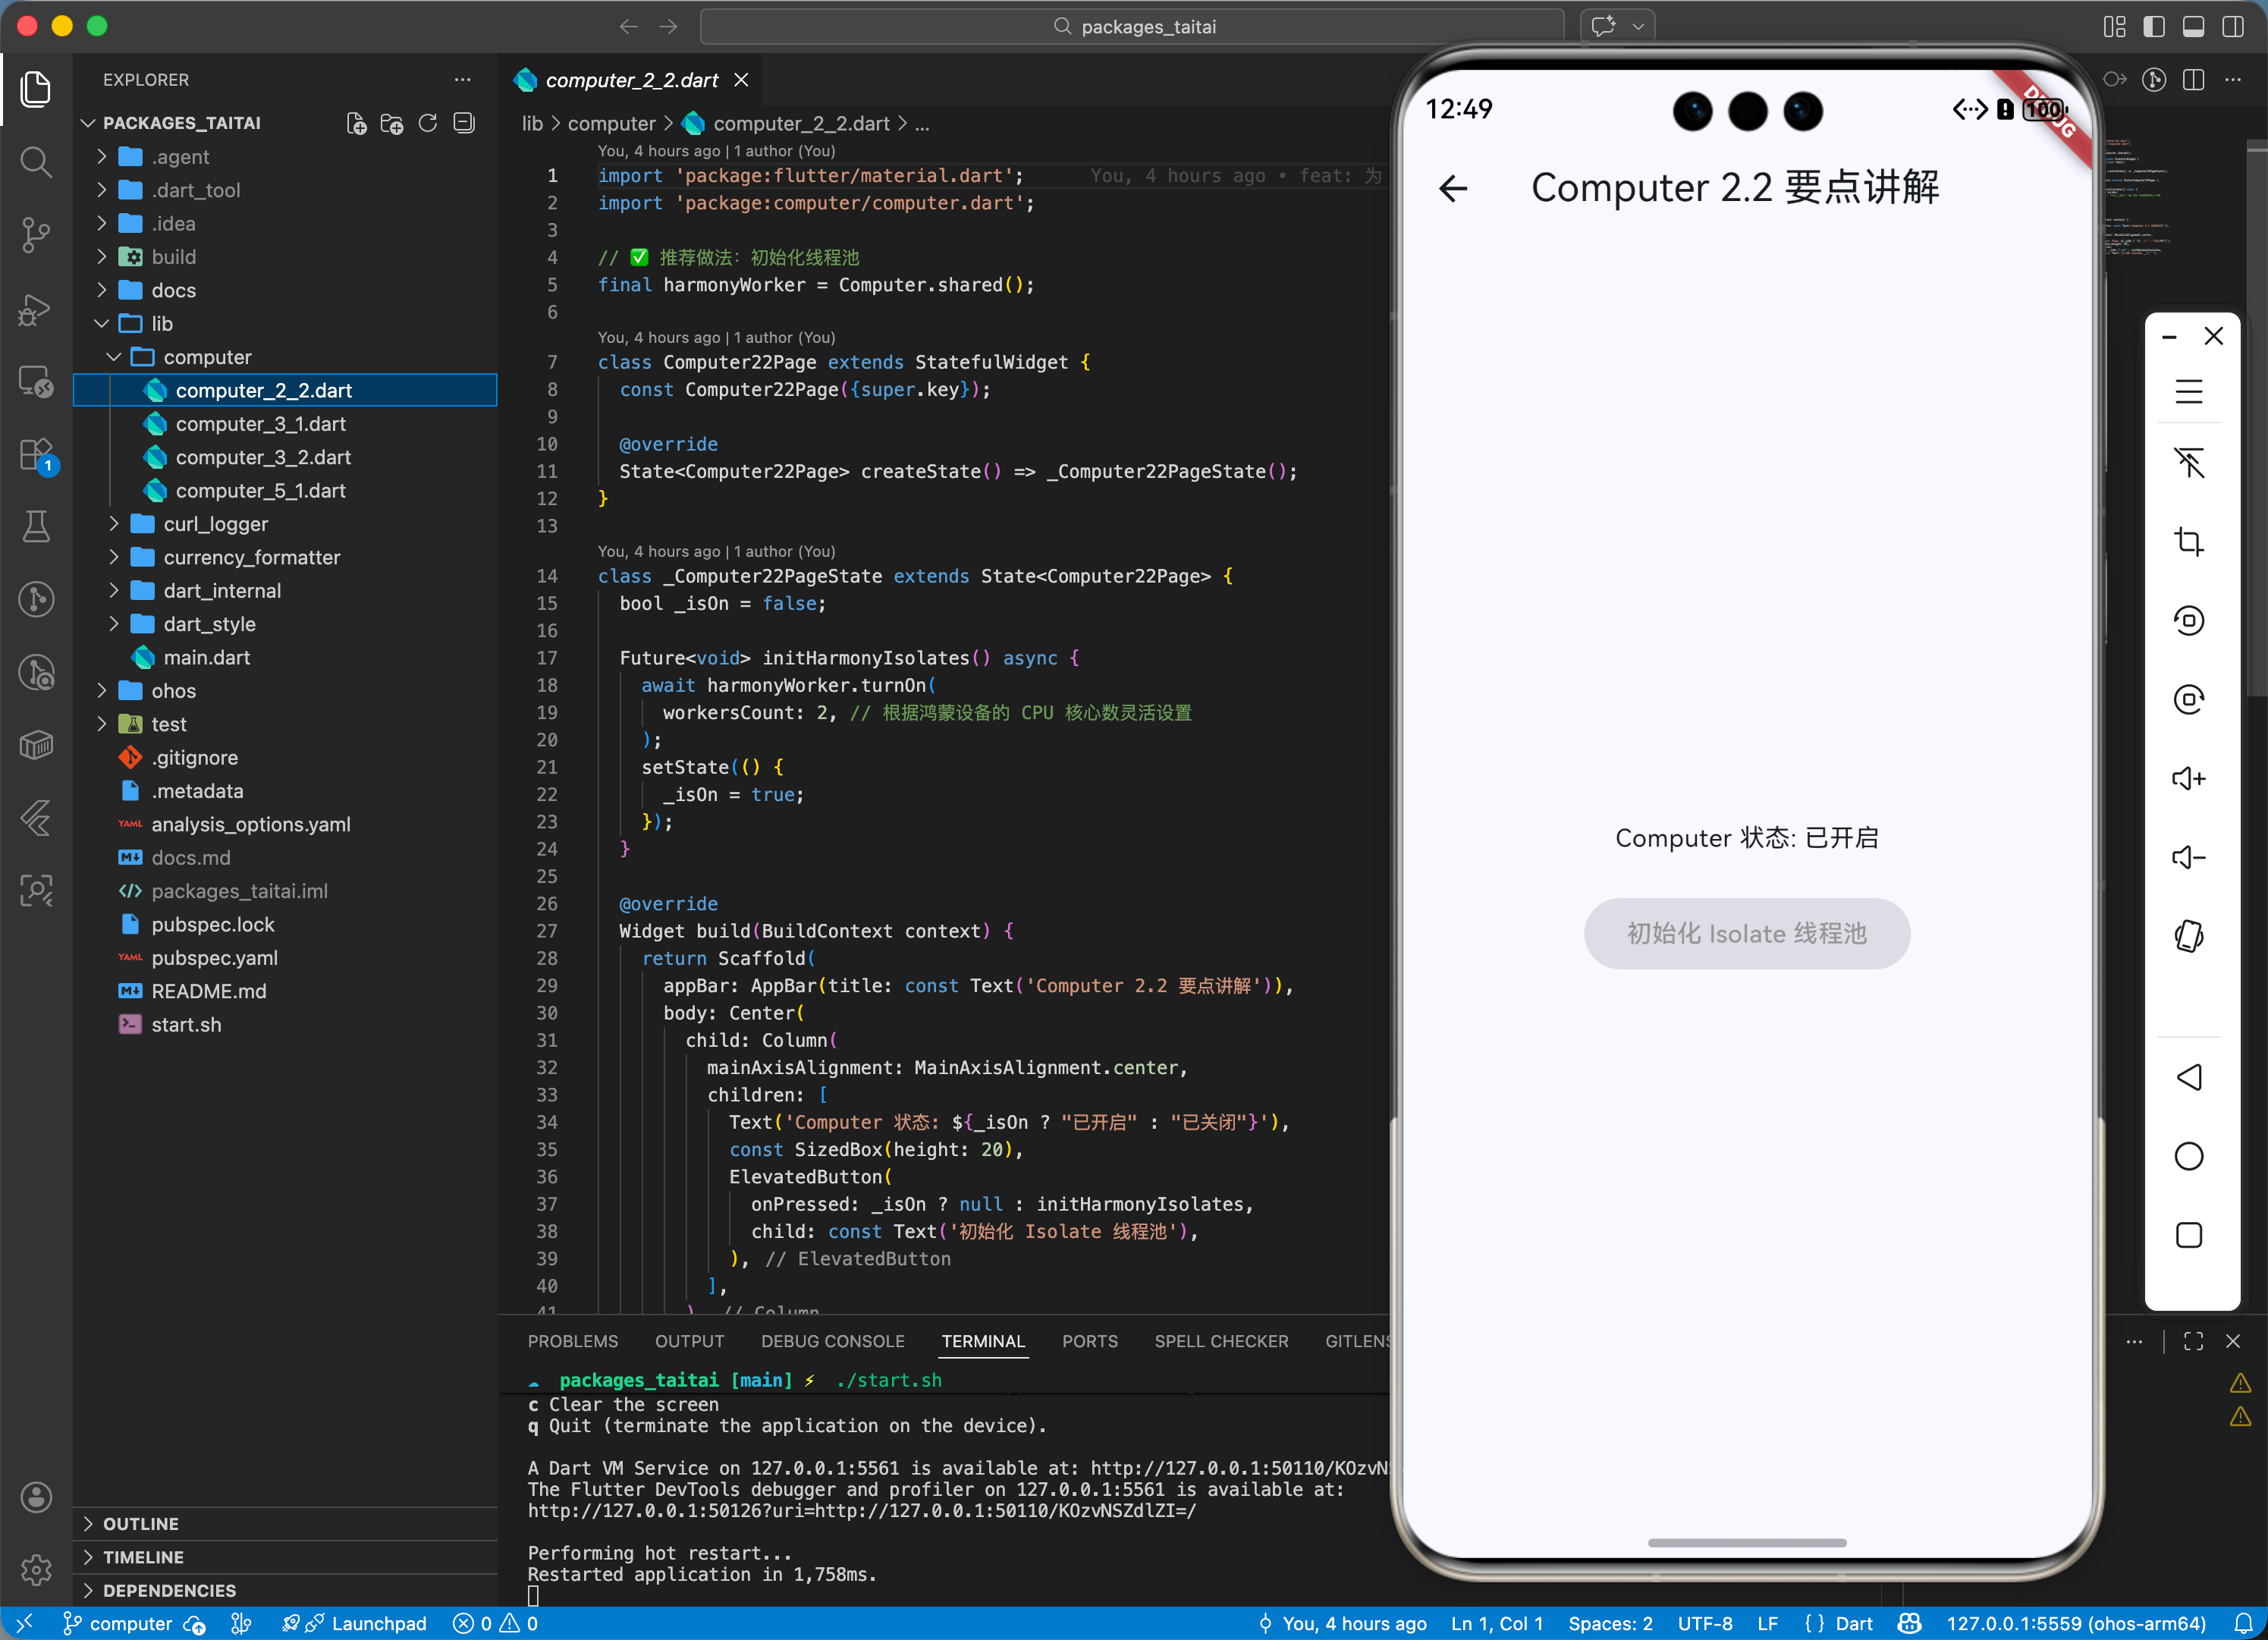Expand the OUTLINE section

(x=140, y=1523)
